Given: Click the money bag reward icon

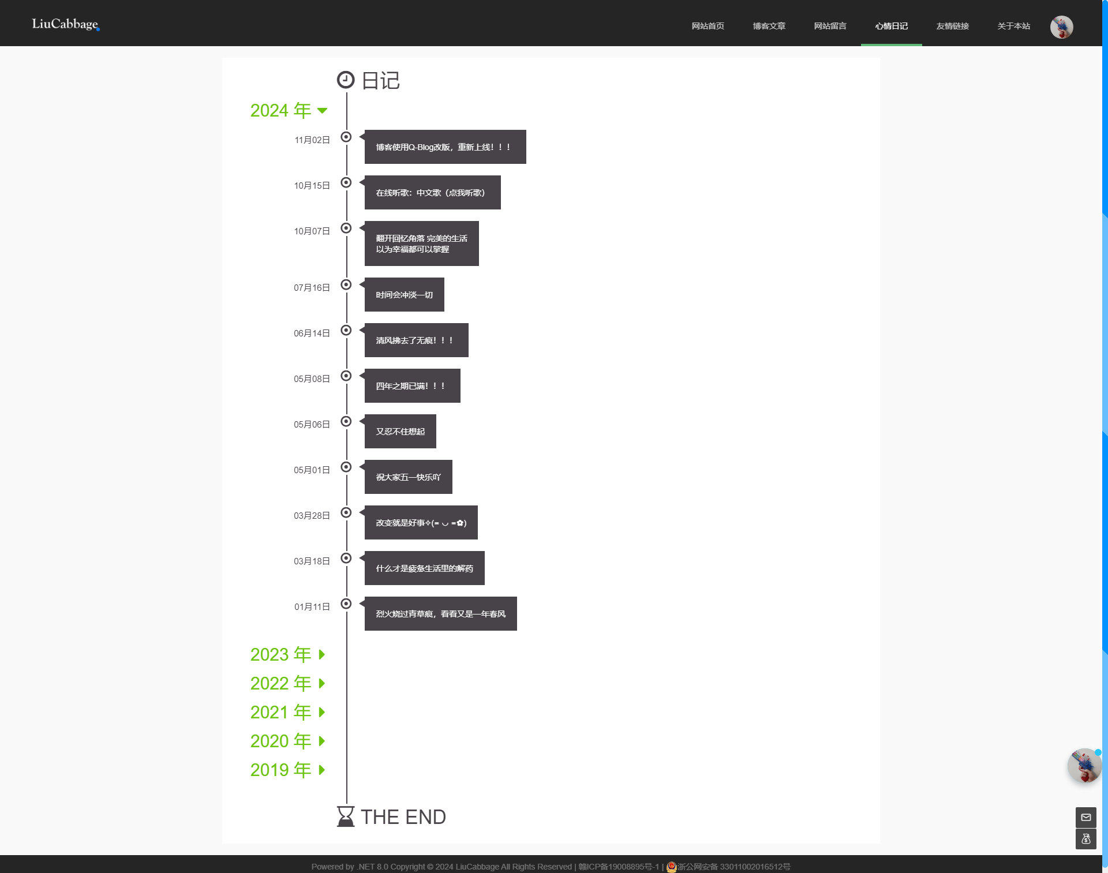Looking at the screenshot, I should pos(1085,839).
